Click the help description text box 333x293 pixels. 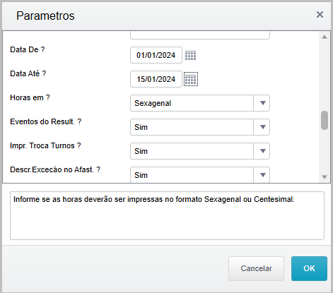[167, 216]
